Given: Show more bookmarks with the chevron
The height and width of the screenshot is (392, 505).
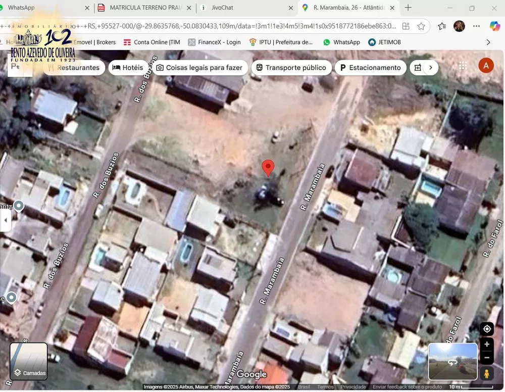Looking at the screenshot, I should pos(488,42).
